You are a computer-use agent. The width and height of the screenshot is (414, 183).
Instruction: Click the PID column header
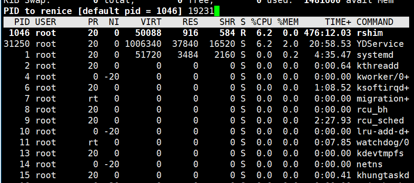pos(22,22)
